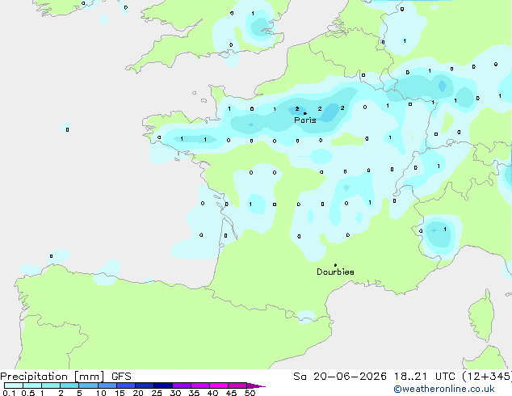This screenshot has width=512, height=396.
Task: Pick the 35 to 40 mm legend color
Action: coord(200,385)
